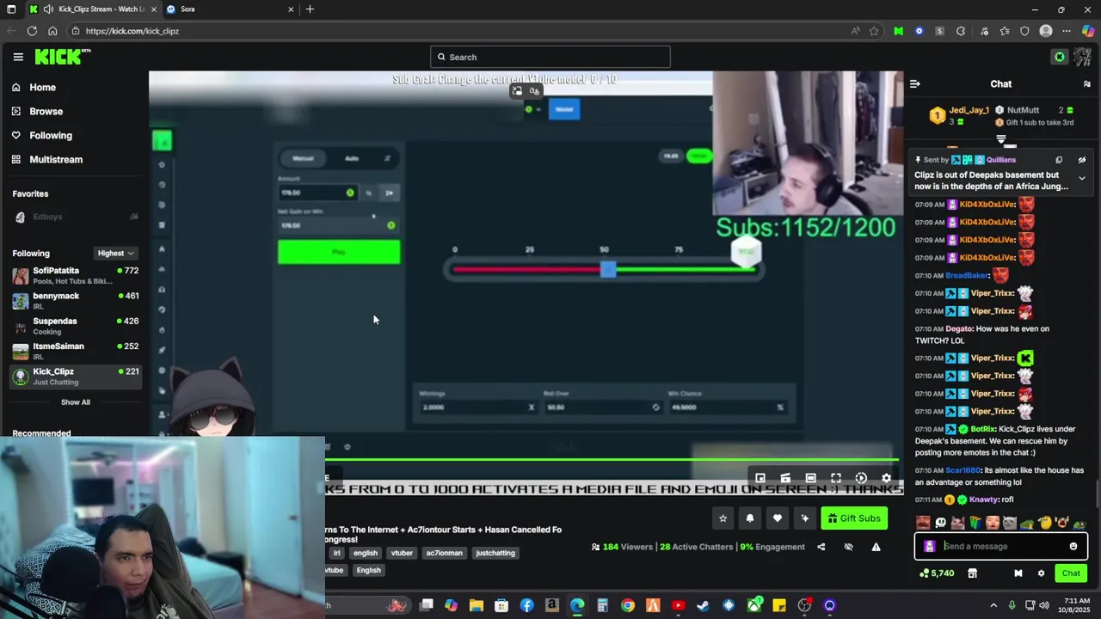Open player settings gear

[887, 478]
